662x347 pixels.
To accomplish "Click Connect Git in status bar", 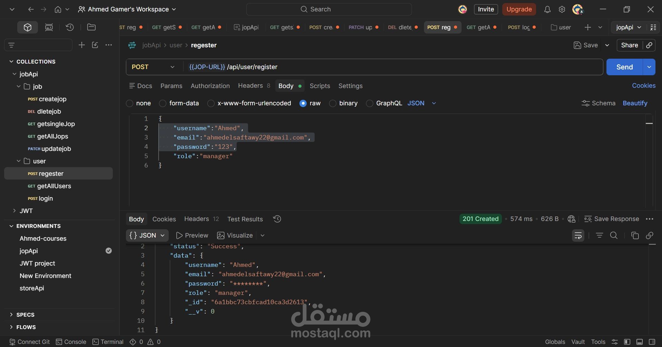I will pos(30,342).
